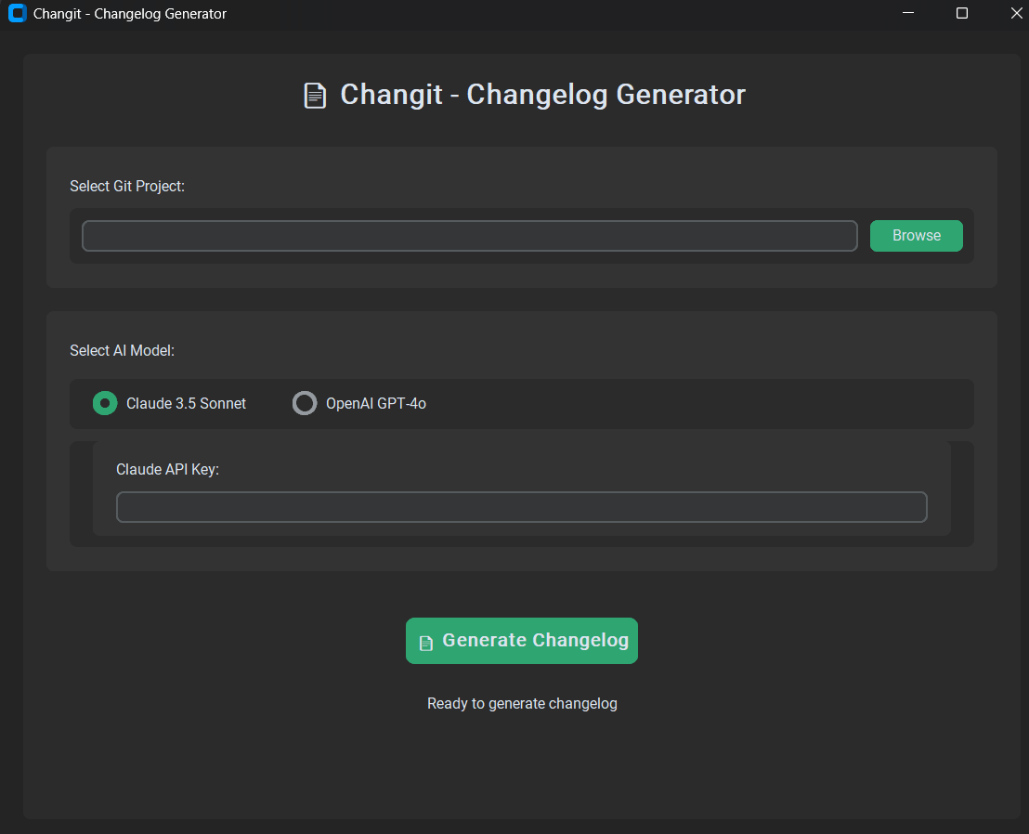Click the 'Claude API Key' label
This screenshot has height=834, width=1029.
tap(167, 469)
